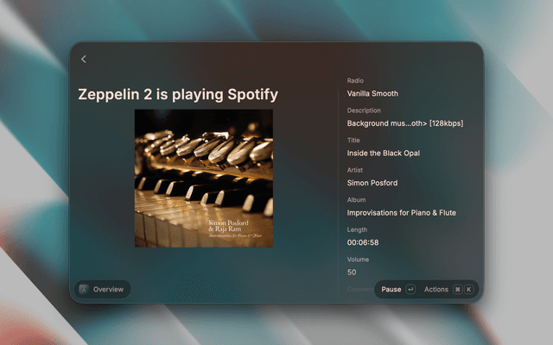Viewport: 553px width, 345px height.
Task: Select the volume value '50'
Action: (352, 273)
